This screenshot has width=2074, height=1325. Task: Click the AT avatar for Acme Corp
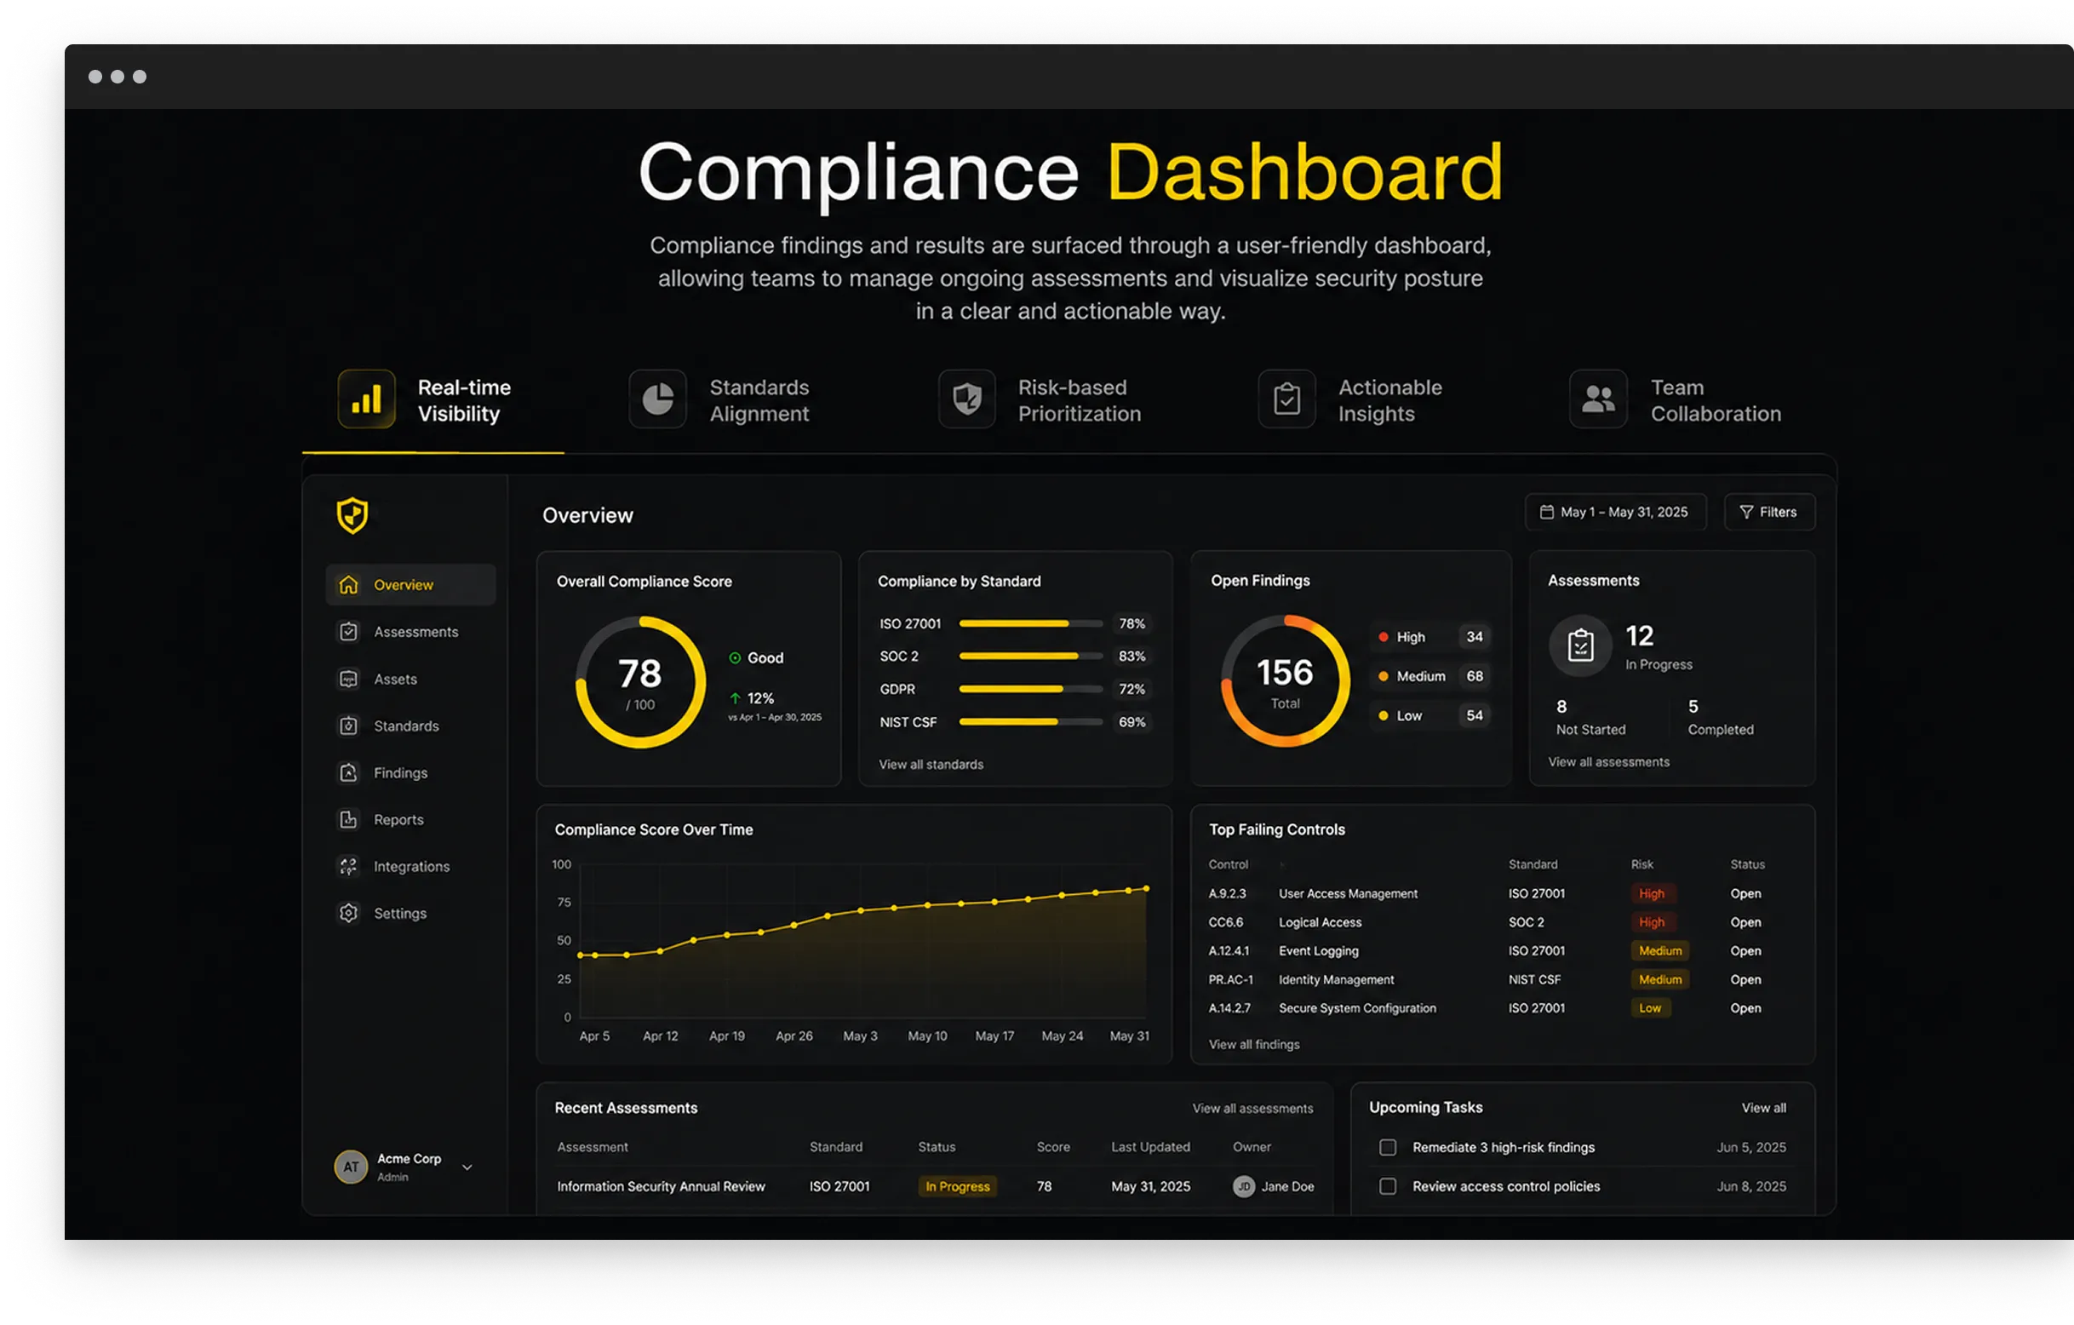[351, 1167]
